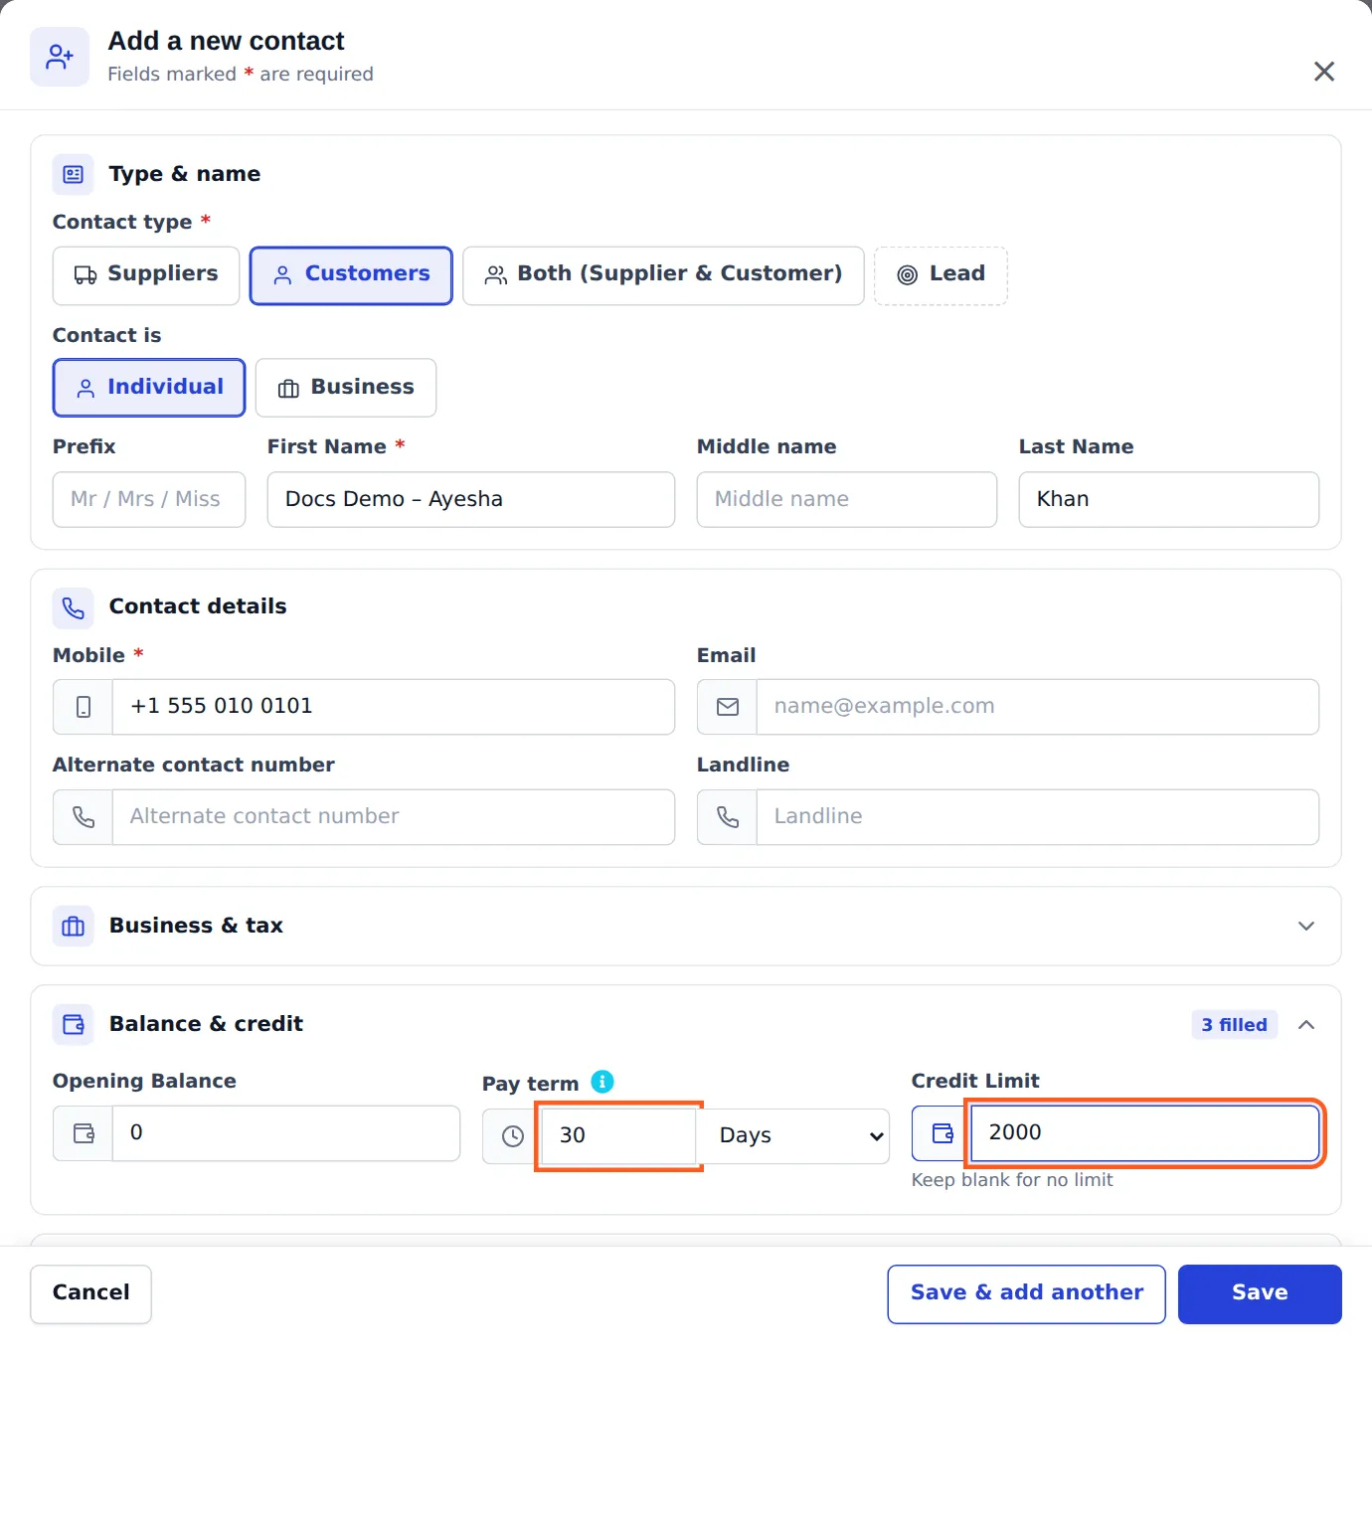Click the two-people icon on Both option

click(495, 275)
